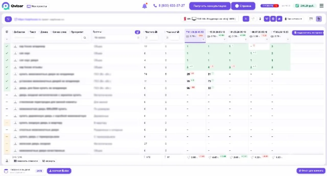The image size is (327, 176).
Task: Open the My Projects menu
Action: pos(37,6)
